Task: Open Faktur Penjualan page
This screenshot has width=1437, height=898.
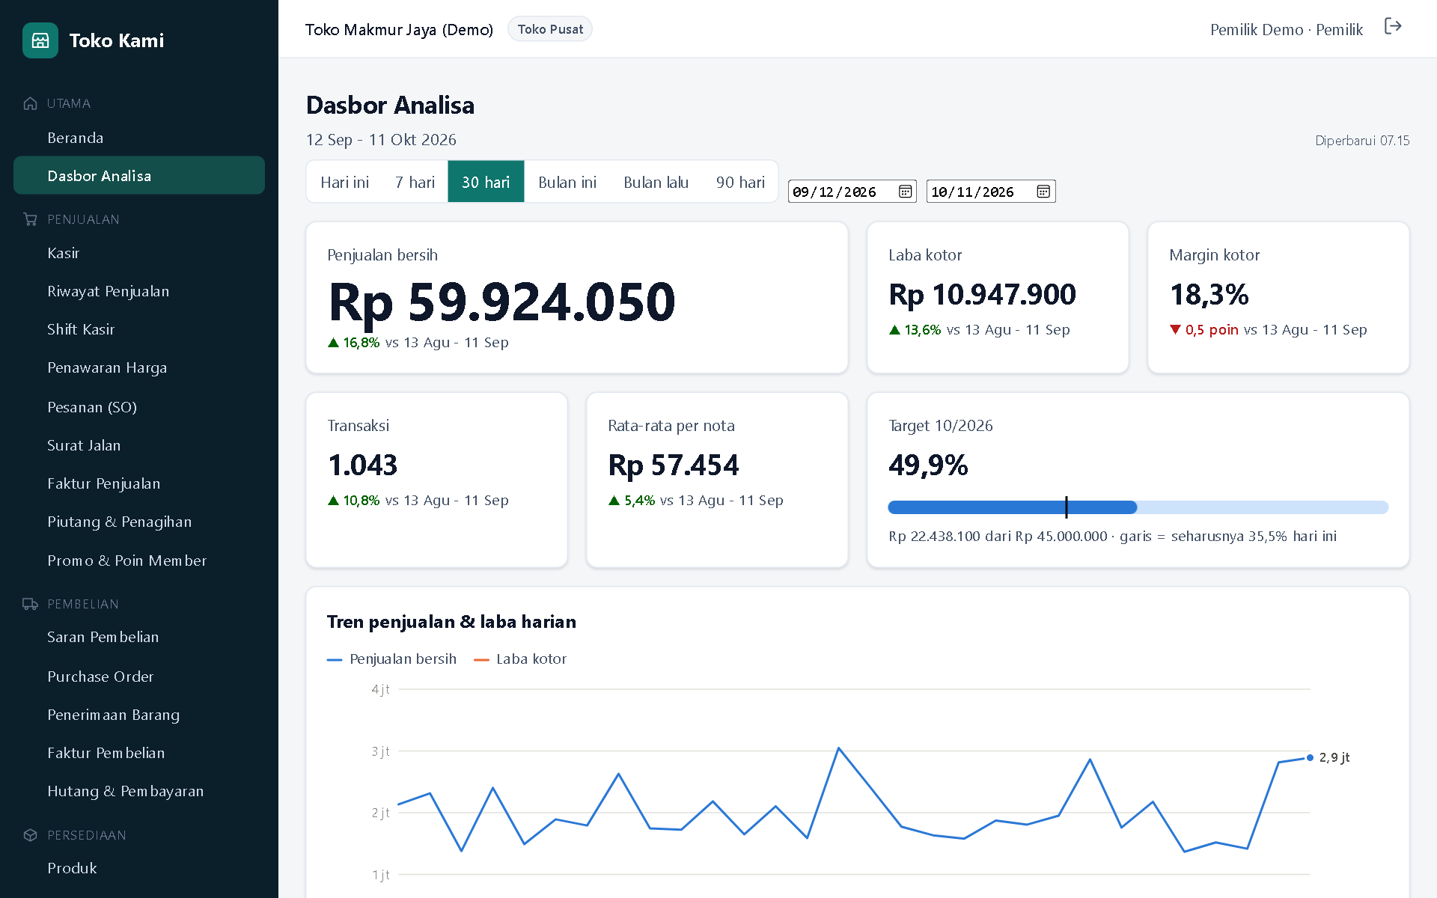Action: click(x=139, y=483)
